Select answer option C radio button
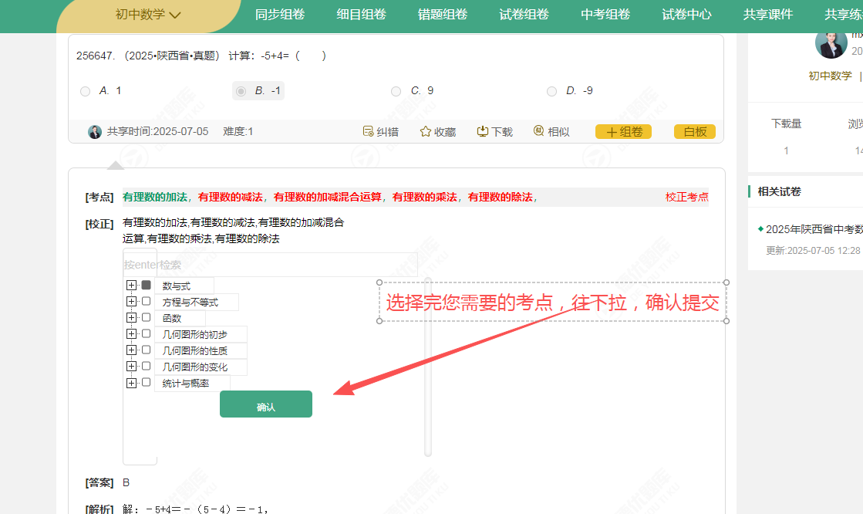The image size is (863, 514). click(396, 91)
